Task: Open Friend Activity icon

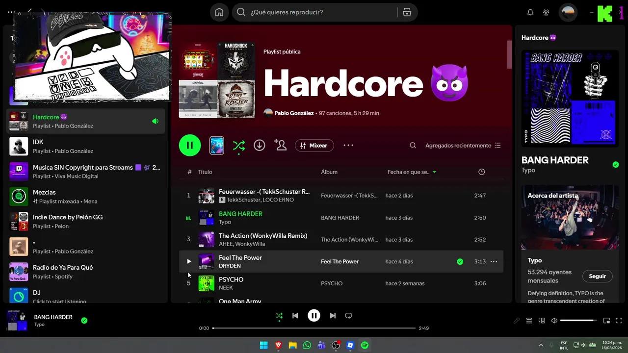Action: tap(546, 12)
